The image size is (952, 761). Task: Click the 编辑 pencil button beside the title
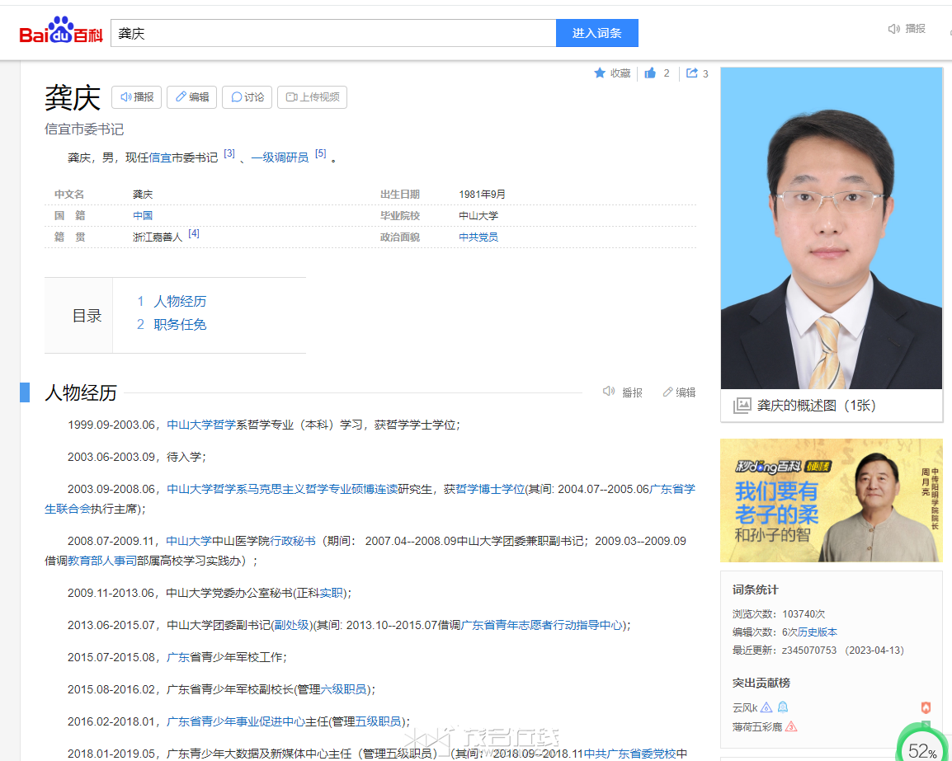click(x=191, y=97)
